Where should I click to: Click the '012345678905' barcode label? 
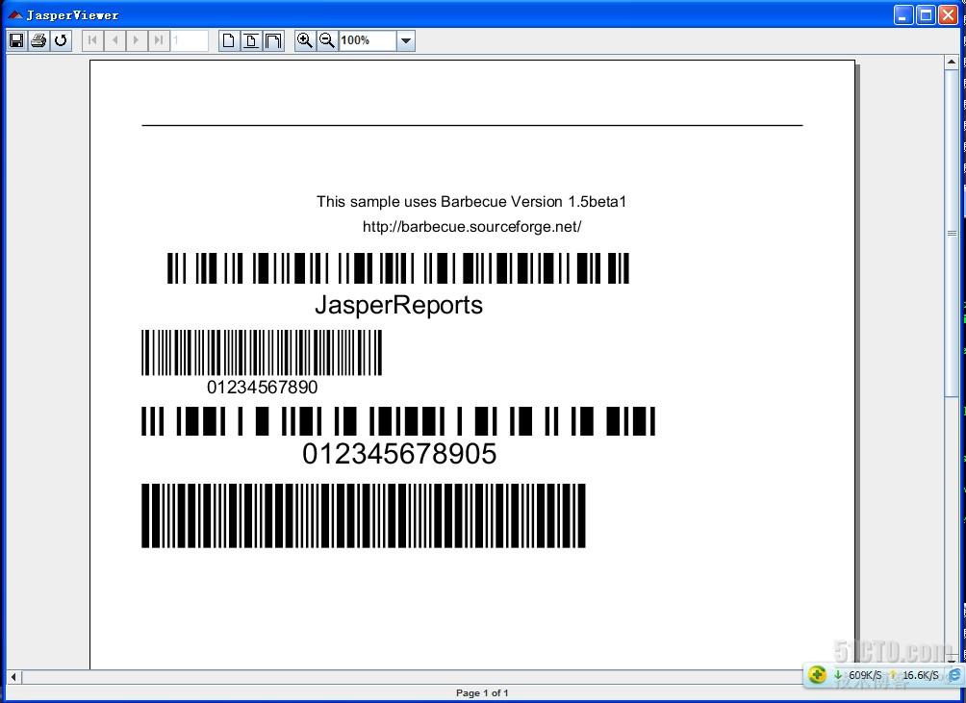tap(399, 454)
